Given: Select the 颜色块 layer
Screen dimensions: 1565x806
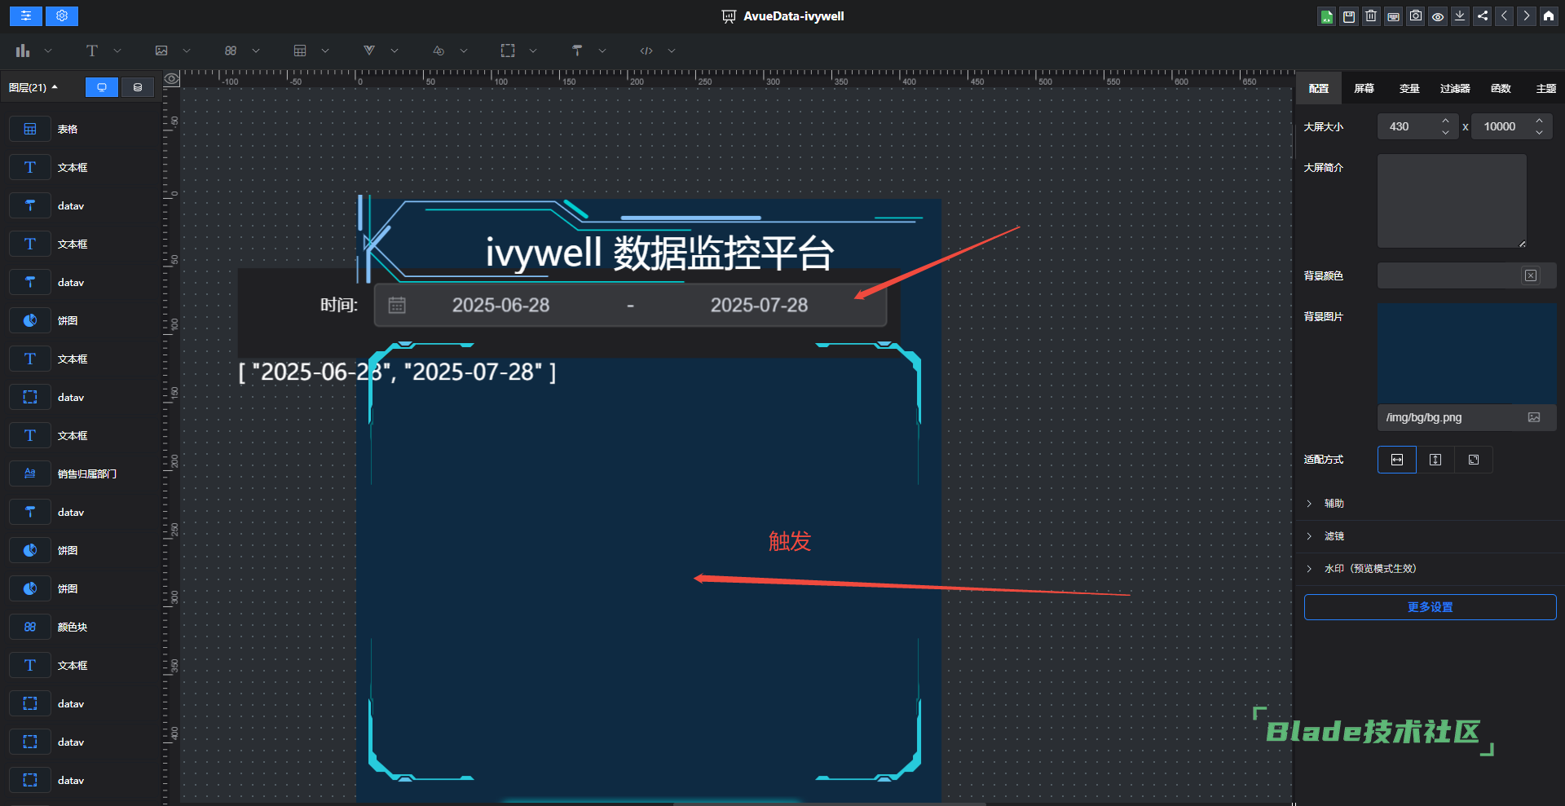Looking at the screenshot, I should pyautogui.click(x=82, y=627).
